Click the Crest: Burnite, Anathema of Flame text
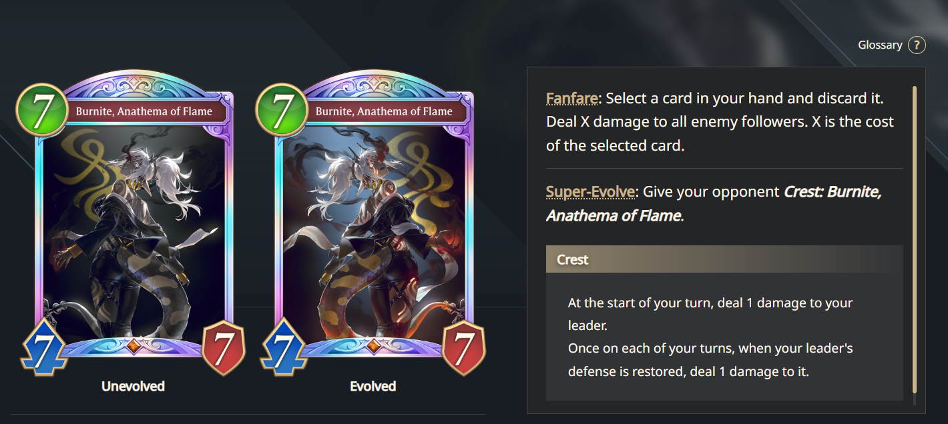The width and height of the screenshot is (948, 424). tap(714, 204)
